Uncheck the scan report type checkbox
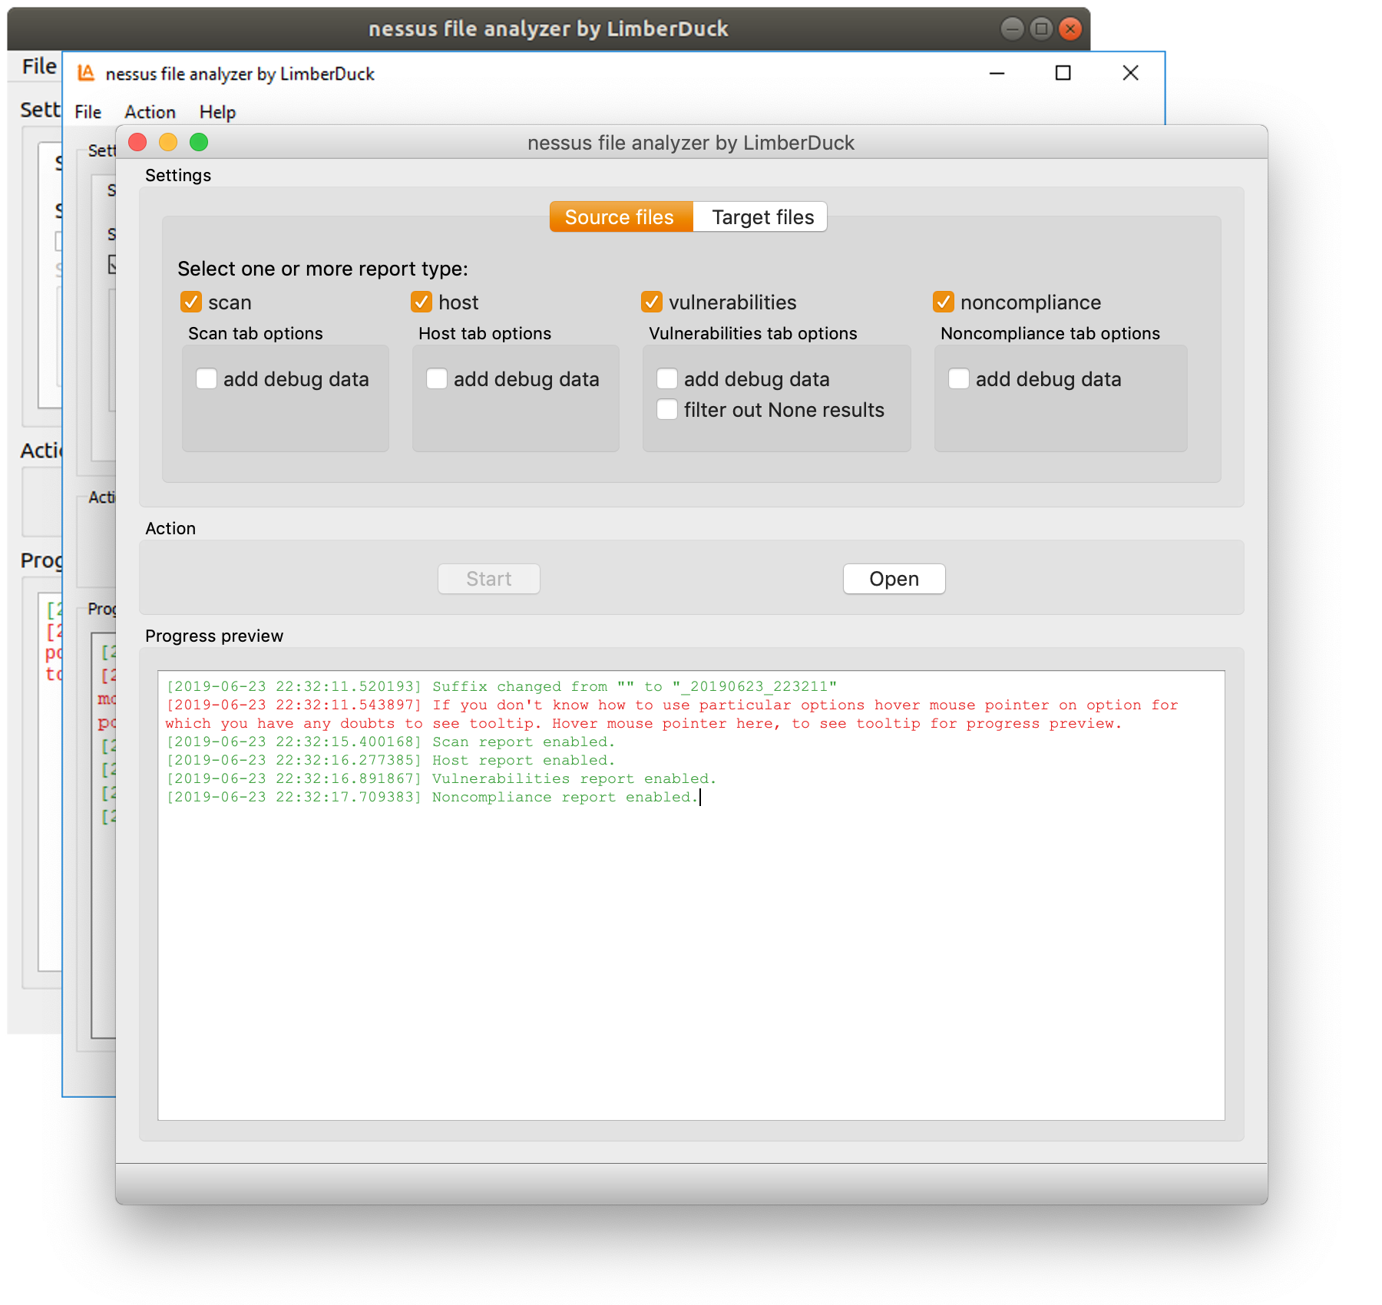Viewport: 1382px width, 1305px height. click(191, 302)
